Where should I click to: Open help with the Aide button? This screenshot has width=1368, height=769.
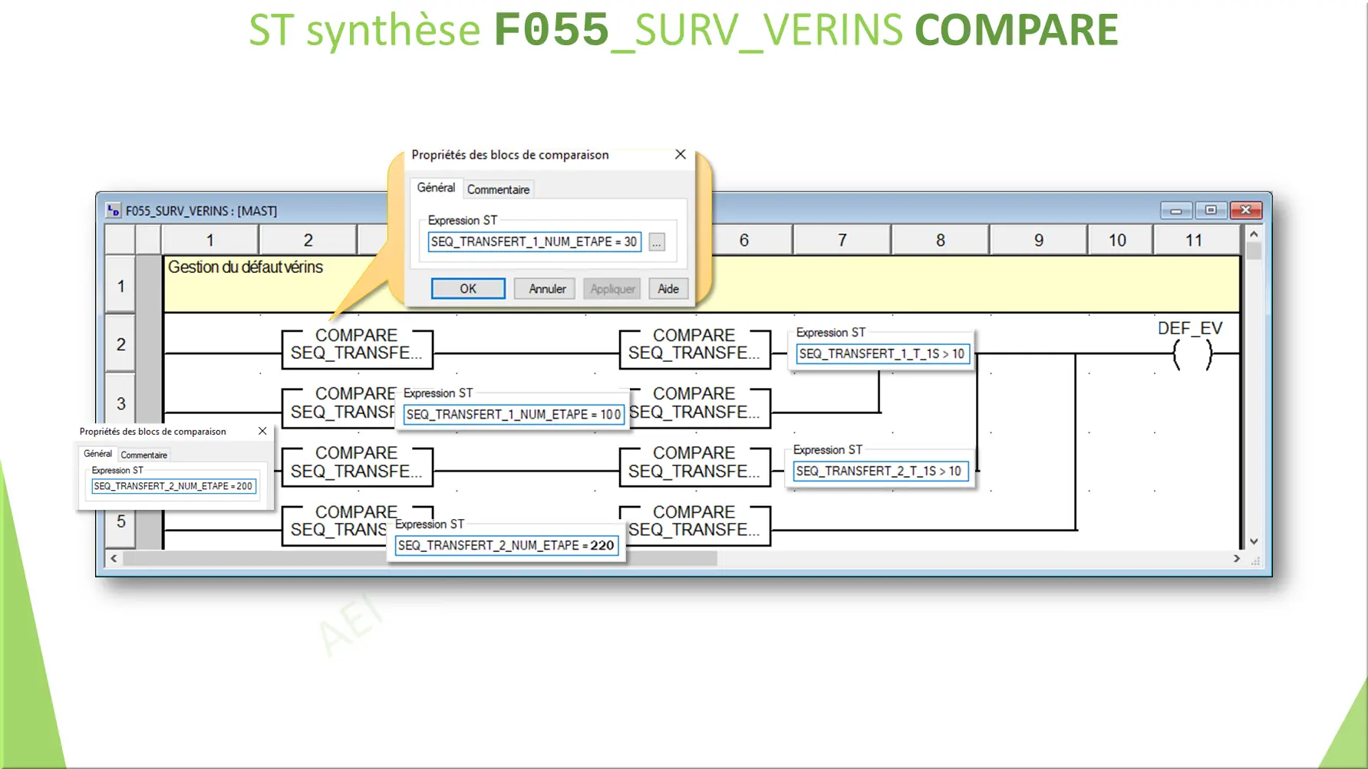coord(668,288)
